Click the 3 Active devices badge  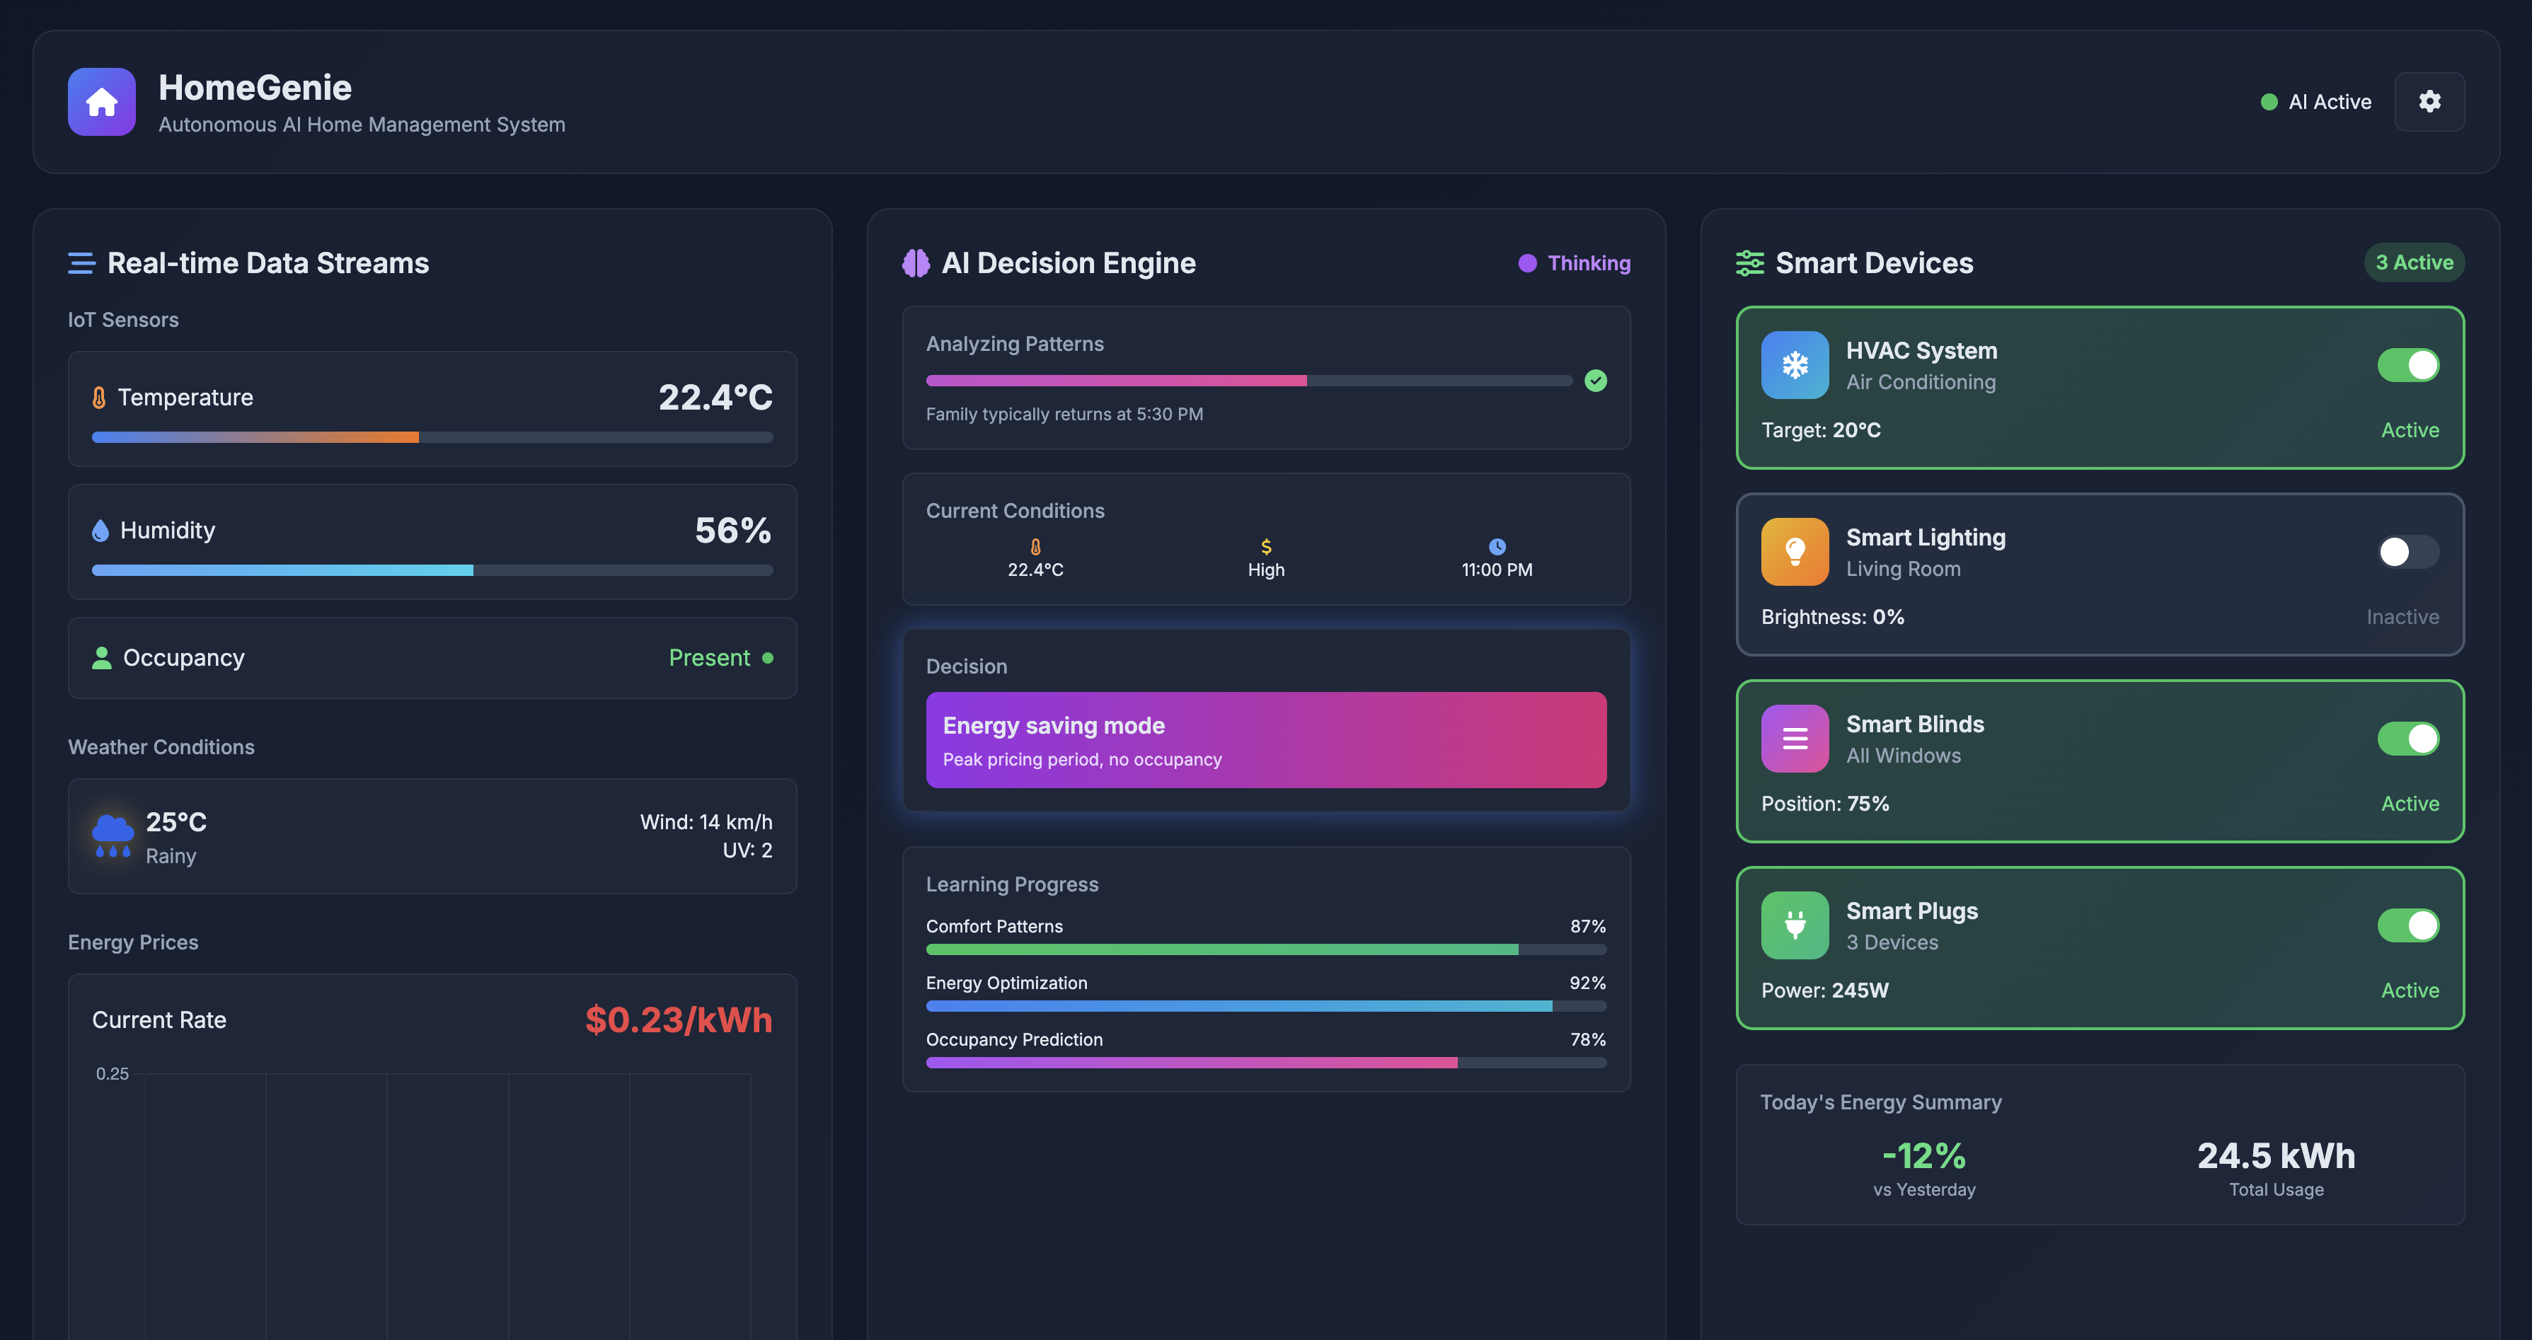2413,263
